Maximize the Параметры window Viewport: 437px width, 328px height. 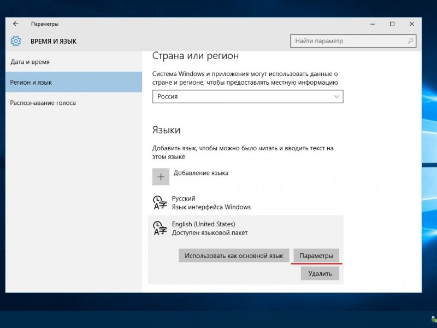point(392,24)
